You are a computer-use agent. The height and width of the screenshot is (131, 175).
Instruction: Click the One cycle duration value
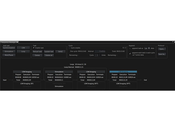82,51
